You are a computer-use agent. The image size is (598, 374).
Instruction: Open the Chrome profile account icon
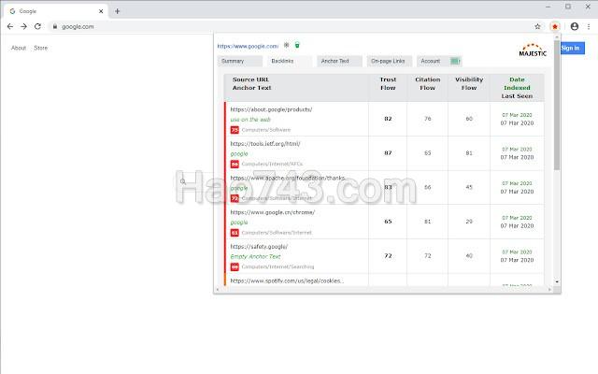pyautogui.click(x=575, y=26)
